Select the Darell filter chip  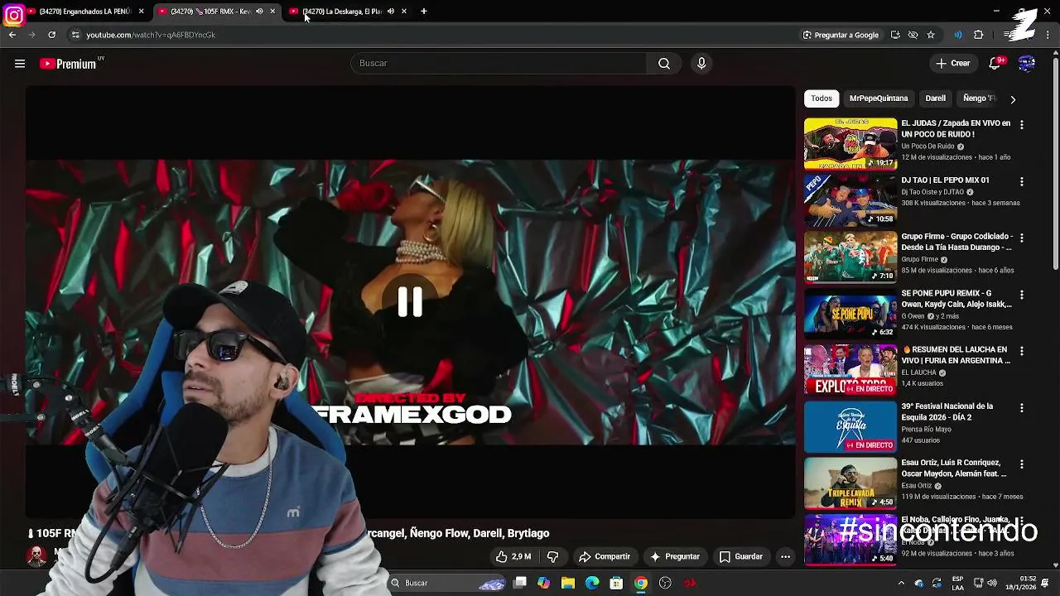click(935, 99)
